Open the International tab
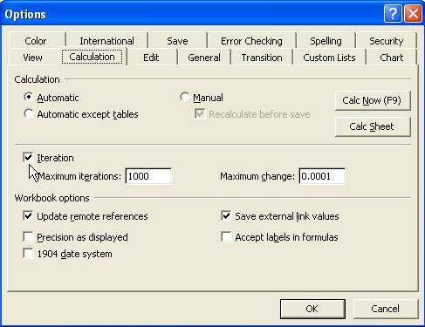425x327 pixels. click(106, 41)
